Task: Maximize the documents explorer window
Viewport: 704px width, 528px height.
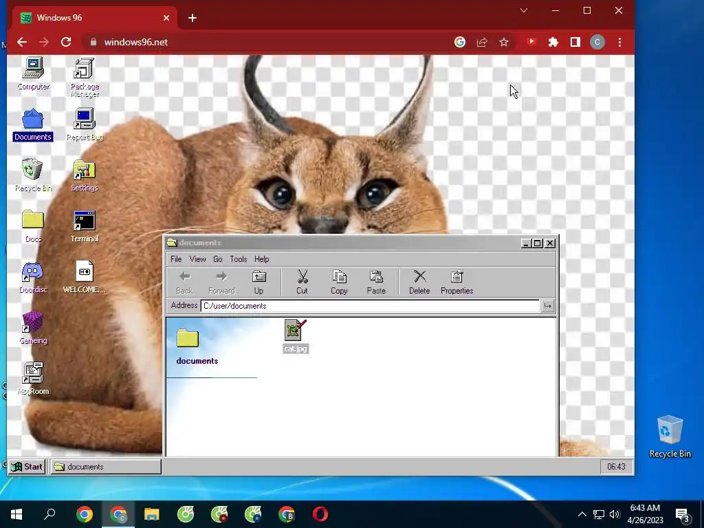Action: [x=538, y=243]
